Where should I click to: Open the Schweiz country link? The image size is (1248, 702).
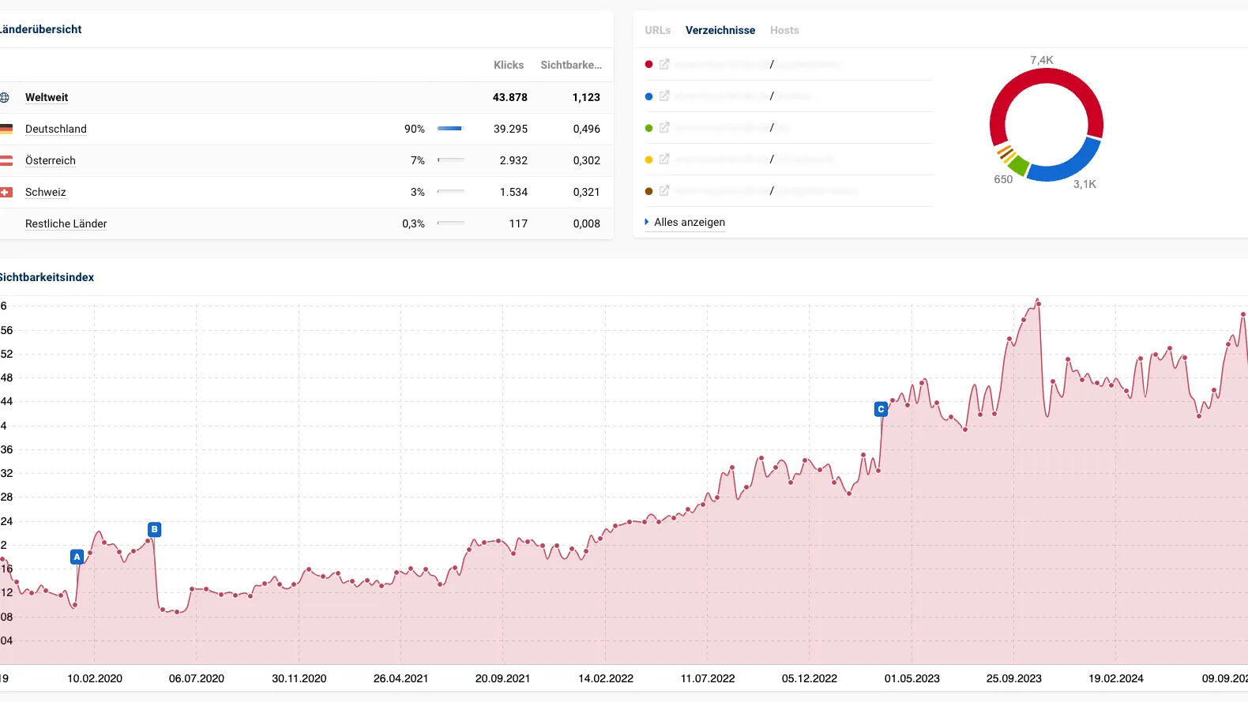coord(46,192)
